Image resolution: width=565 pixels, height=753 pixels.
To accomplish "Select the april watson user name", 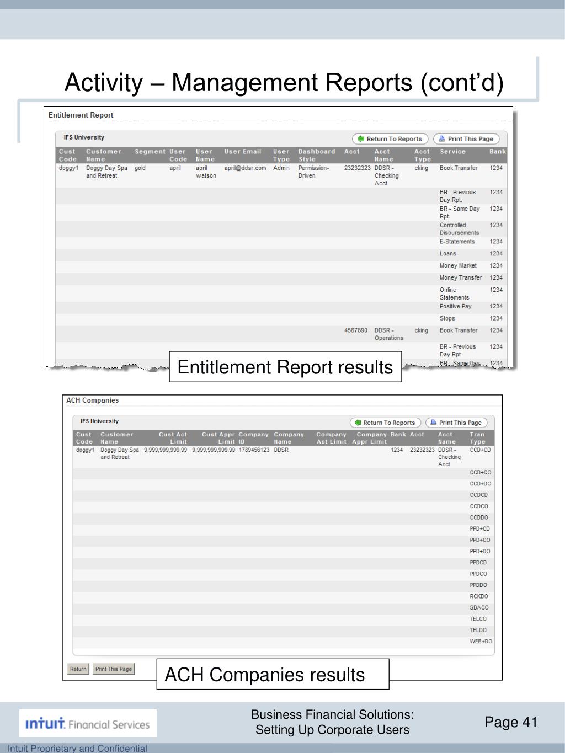I will 206,172.
